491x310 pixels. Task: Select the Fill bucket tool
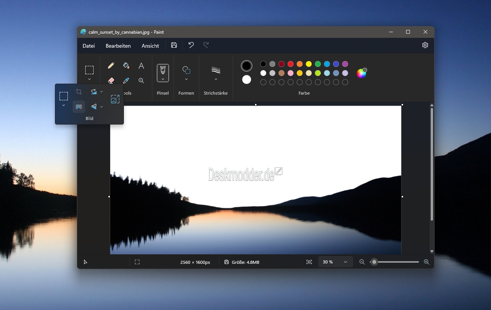(126, 65)
